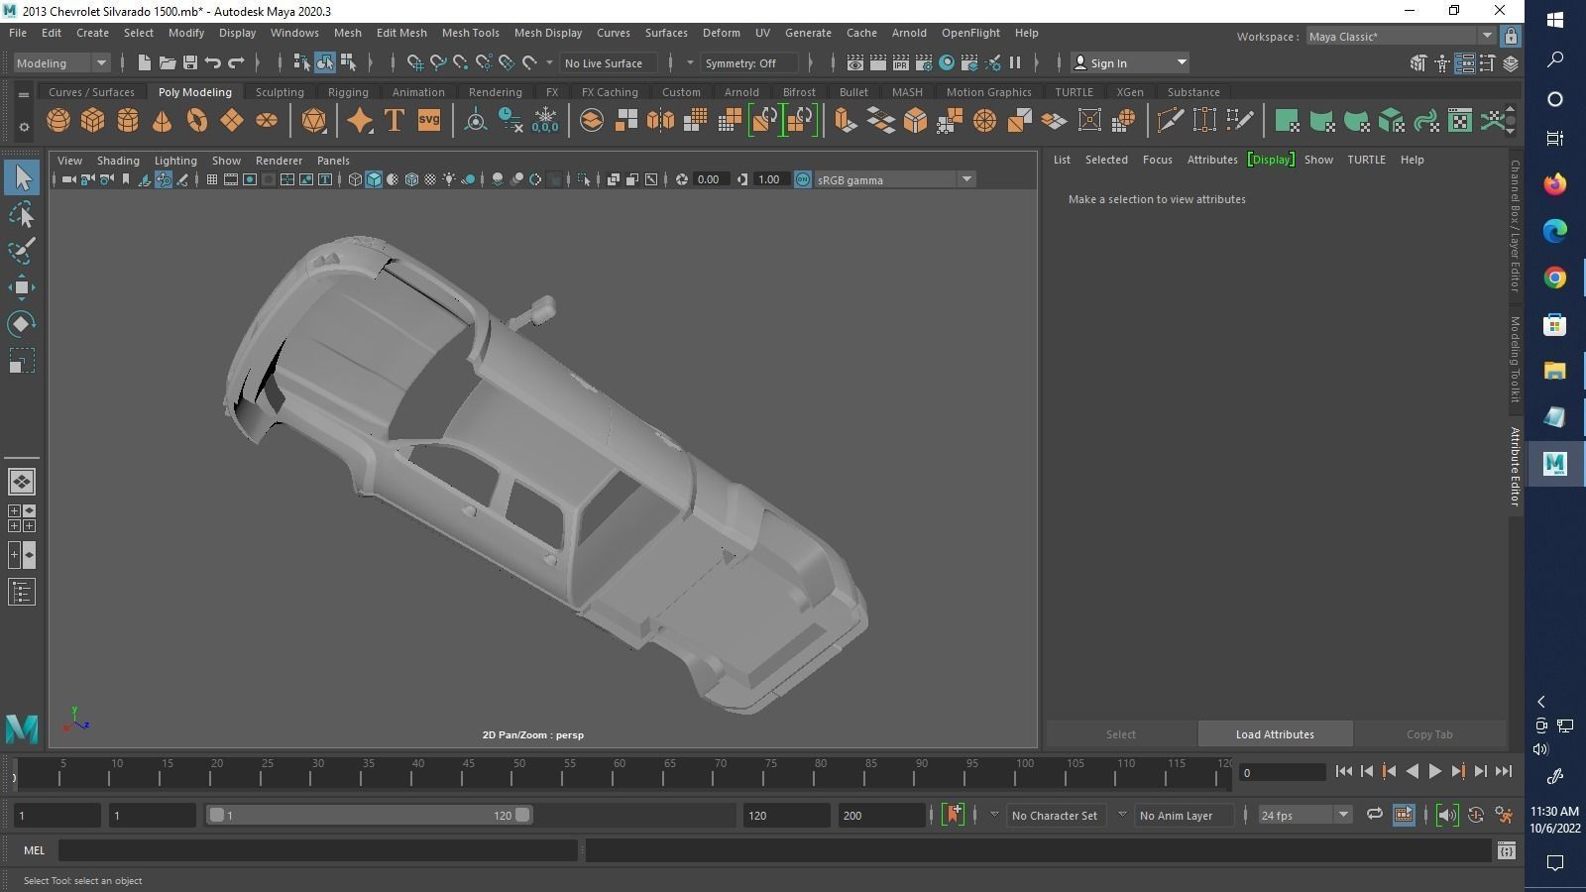Select the Lasso tool in the toolbox
This screenshot has height=892, width=1586.
pos(22,214)
